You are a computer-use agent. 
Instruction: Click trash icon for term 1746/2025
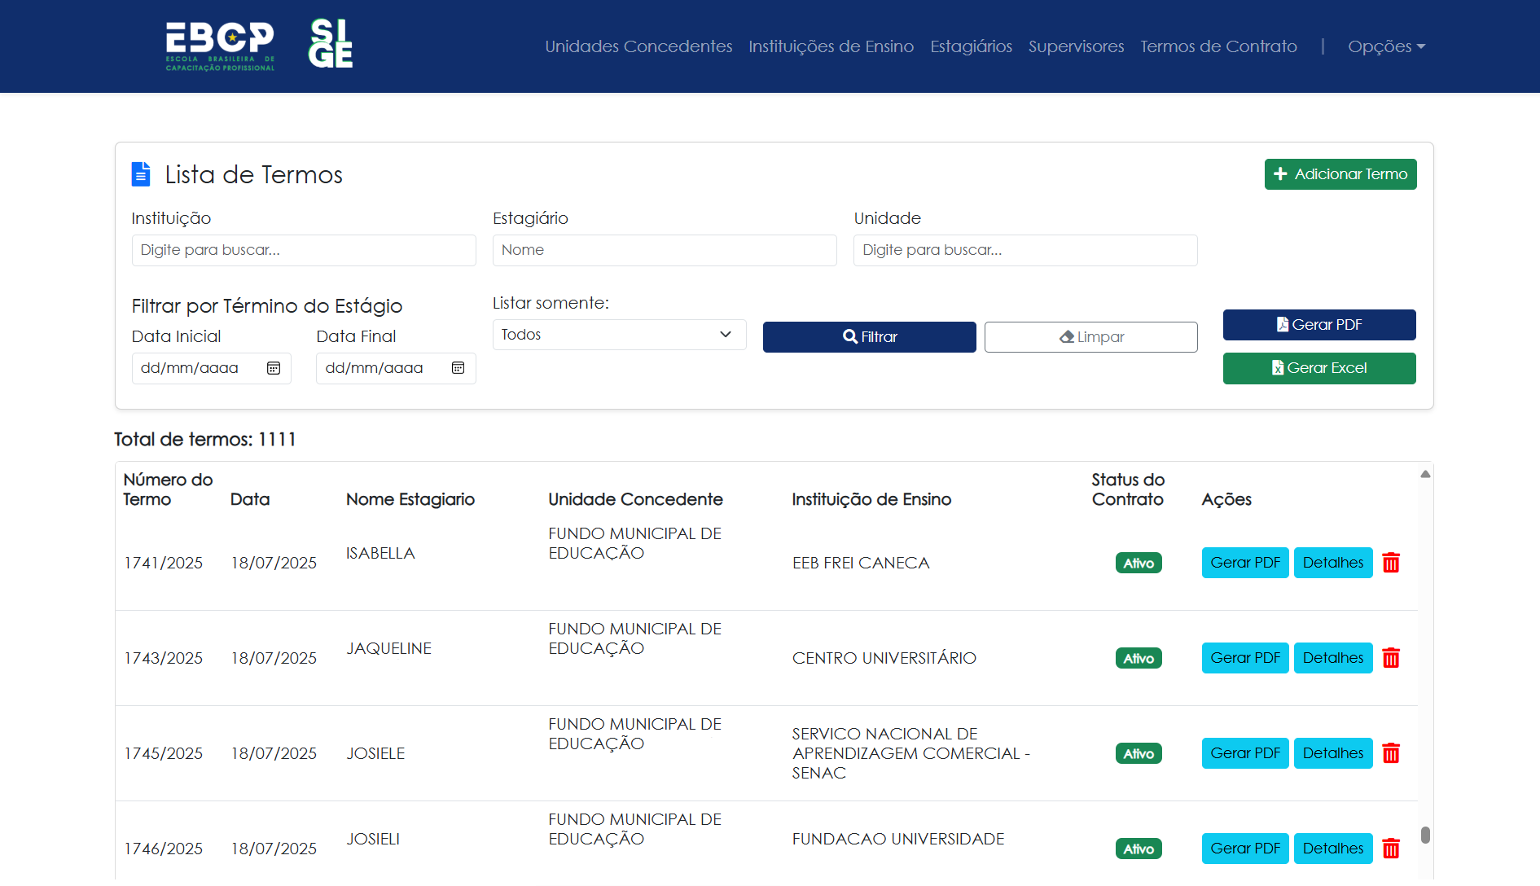(1391, 849)
